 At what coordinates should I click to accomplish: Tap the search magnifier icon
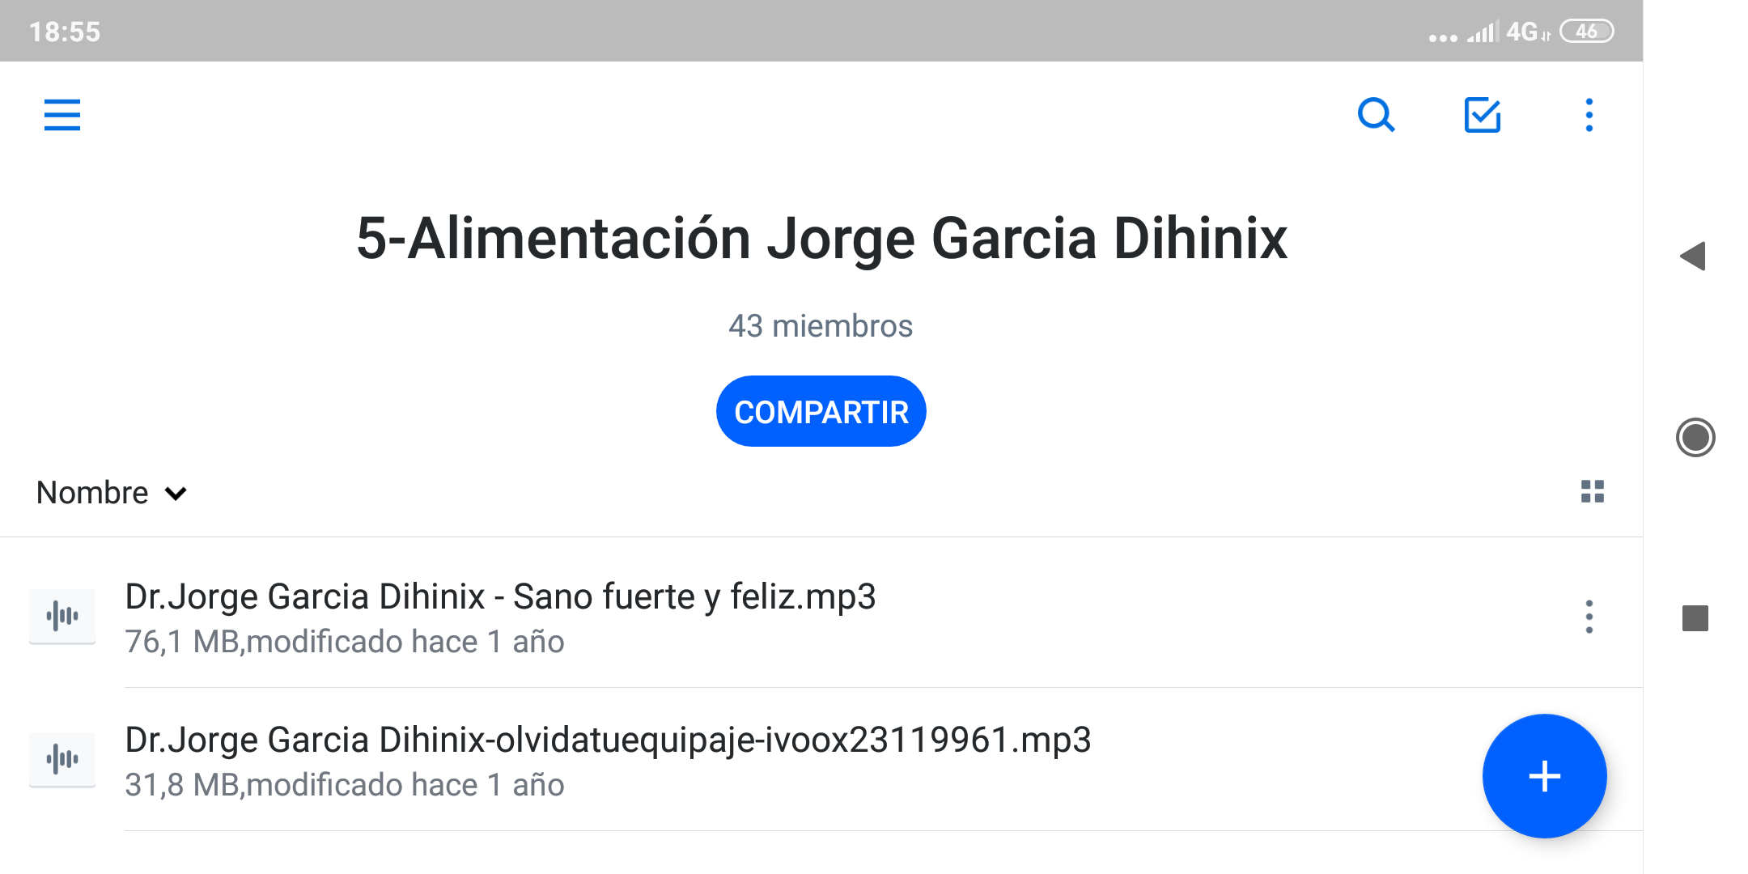click(x=1376, y=115)
